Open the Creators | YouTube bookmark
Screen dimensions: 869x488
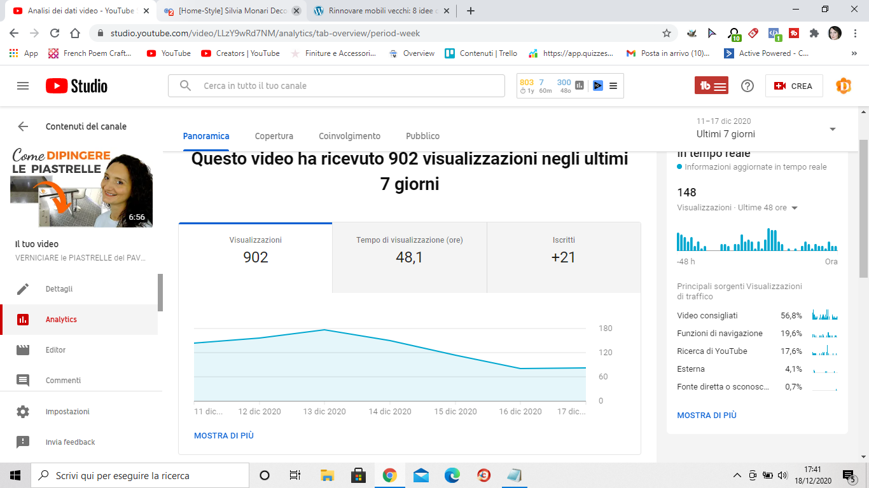point(240,53)
